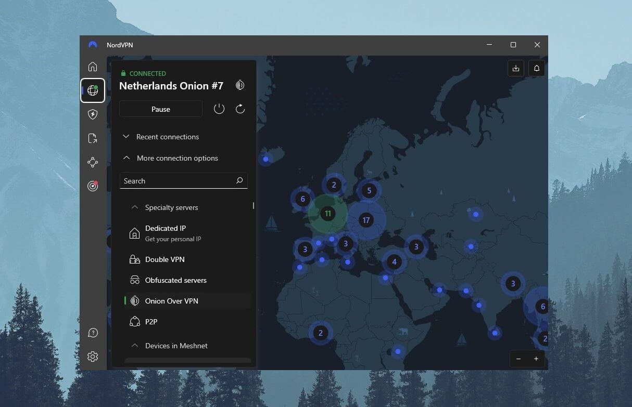Image resolution: width=632 pixels, height=407 pixels.
Task: Select Onion Over VPN
Action: [x=187, y=301]
